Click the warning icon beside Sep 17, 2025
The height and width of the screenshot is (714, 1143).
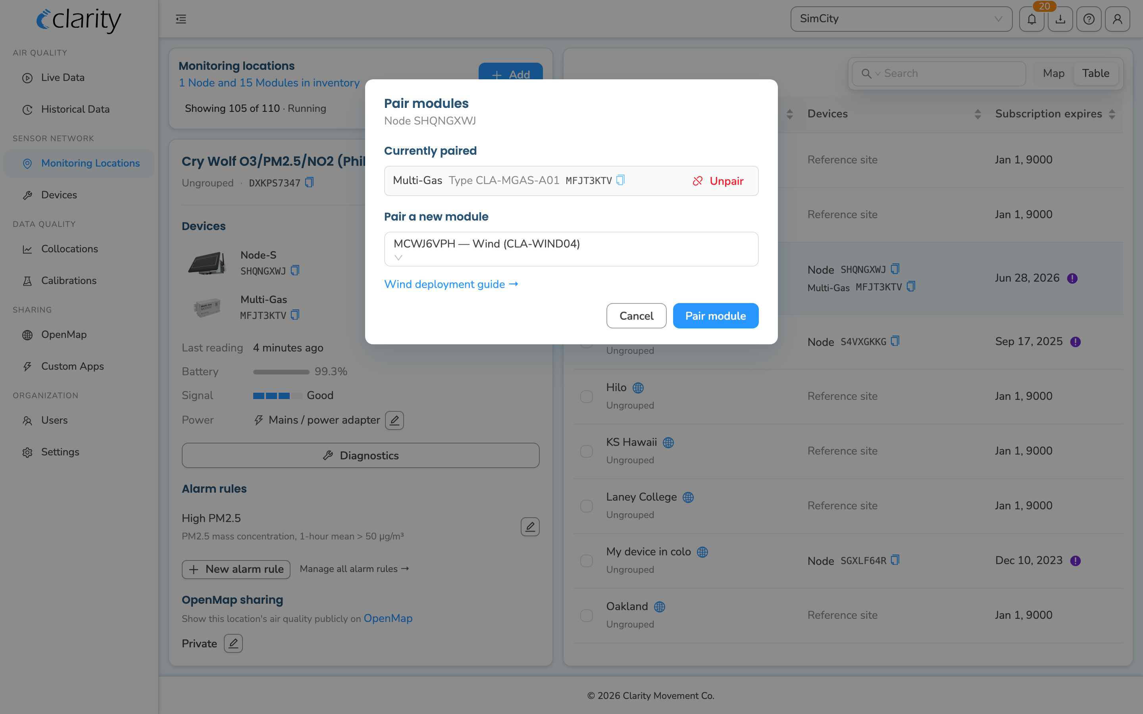coord(1076,342)
